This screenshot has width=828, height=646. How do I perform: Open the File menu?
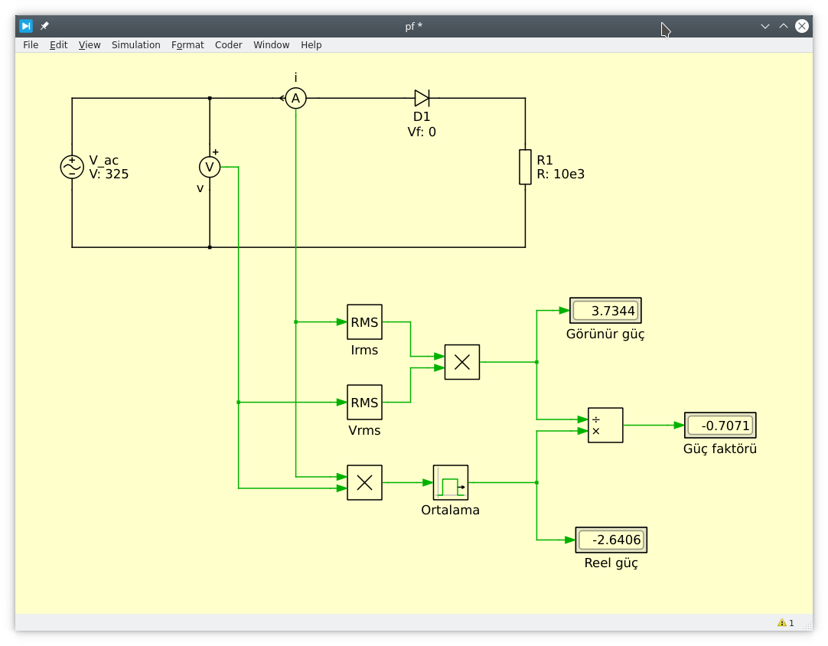click(31, 45)
